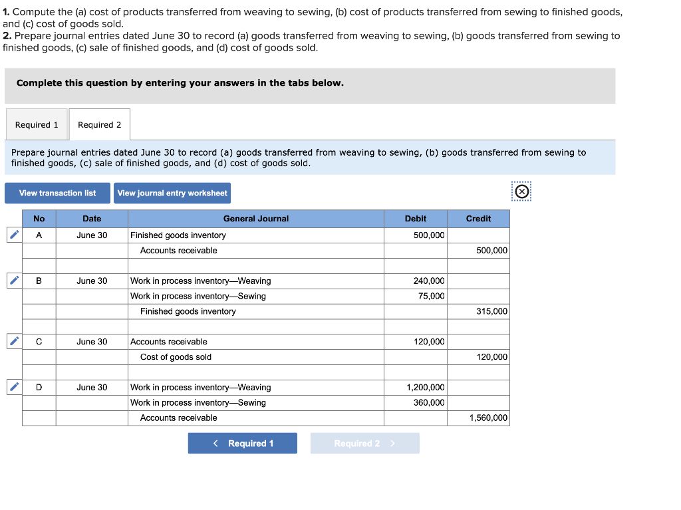Select 'Finished goods inventory' credit line in entry B
The image size is (681, 510).
[256, 311]
